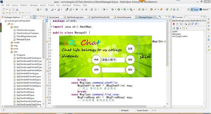Click Minimize icon of Package Explorer view

(40, 17)
